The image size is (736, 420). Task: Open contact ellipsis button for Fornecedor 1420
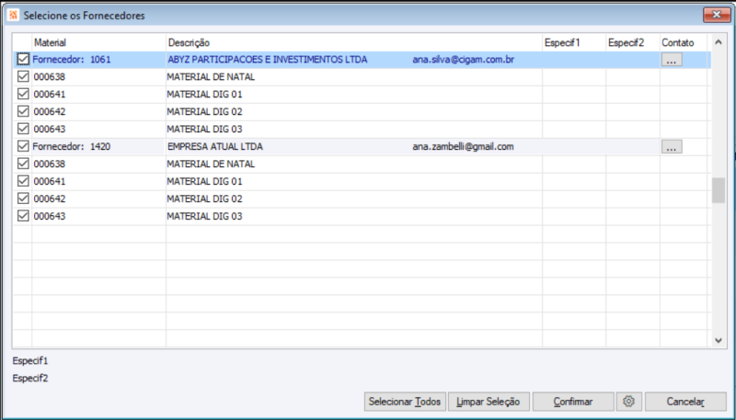tap(672, 147)
